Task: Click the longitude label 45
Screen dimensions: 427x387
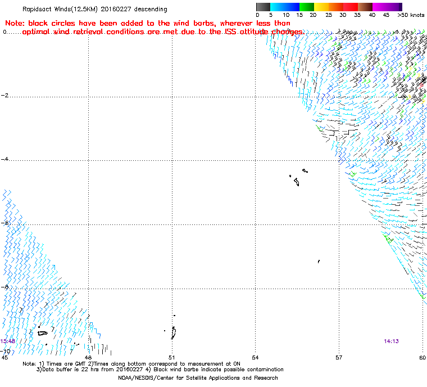Action: (4, 357)
